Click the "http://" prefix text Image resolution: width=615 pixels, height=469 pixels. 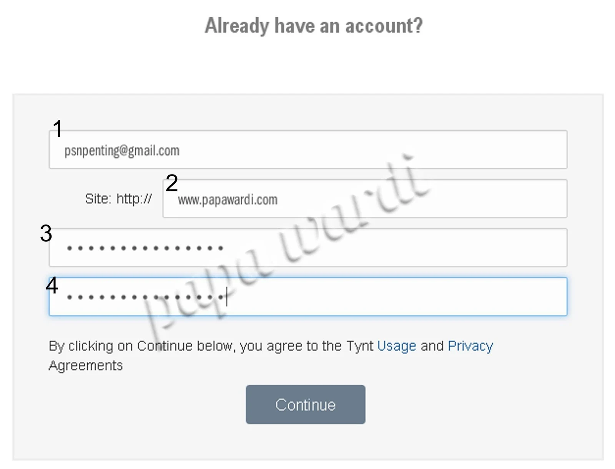click(x=134, y=199)
